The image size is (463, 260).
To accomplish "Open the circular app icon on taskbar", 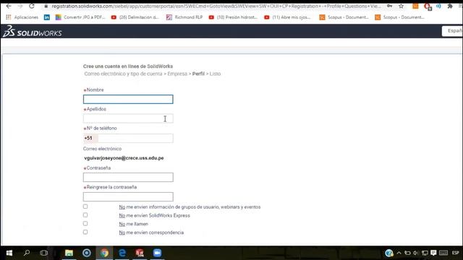I will (x=87, y=253).
